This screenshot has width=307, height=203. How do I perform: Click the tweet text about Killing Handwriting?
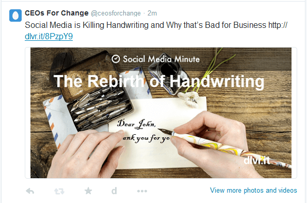pyautogui.click(x=146, y=25)
